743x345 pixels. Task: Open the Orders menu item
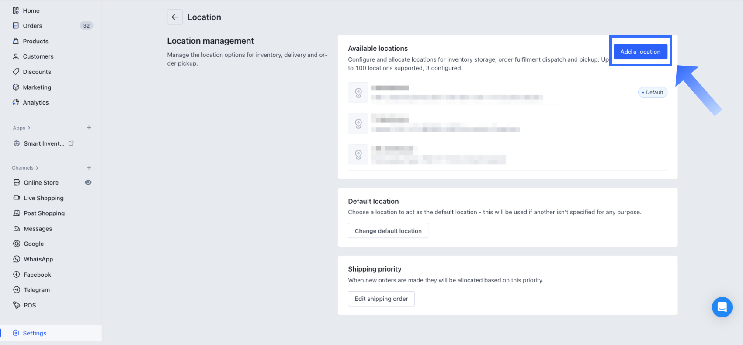(x=32, y=26)
